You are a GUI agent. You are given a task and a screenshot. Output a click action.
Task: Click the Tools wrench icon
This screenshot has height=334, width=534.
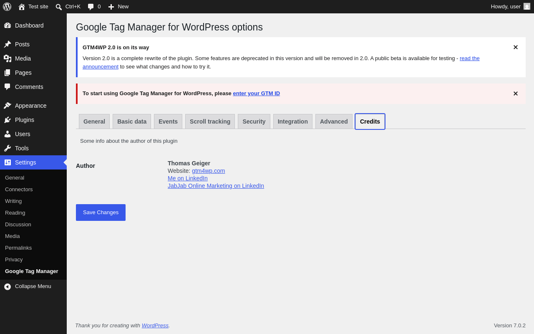pyautogui.click(x=8, y=148)
